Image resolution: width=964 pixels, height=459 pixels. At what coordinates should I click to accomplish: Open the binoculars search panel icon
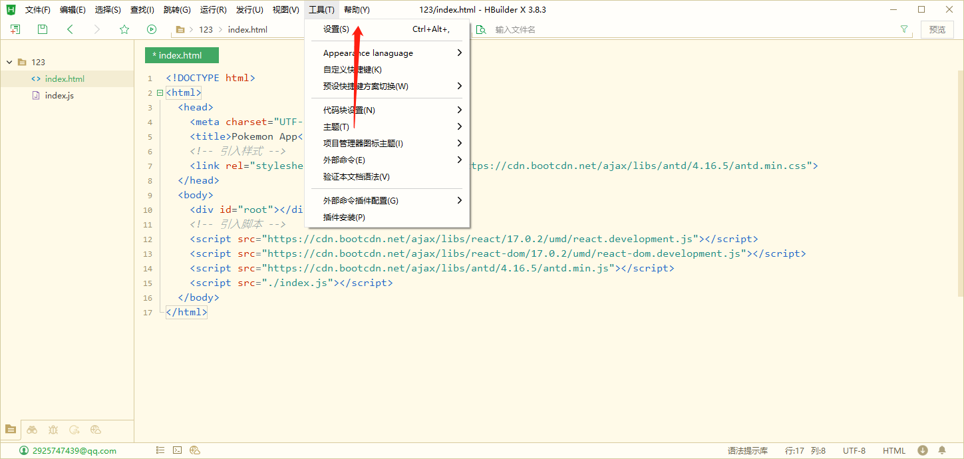[x=32, y=430]
